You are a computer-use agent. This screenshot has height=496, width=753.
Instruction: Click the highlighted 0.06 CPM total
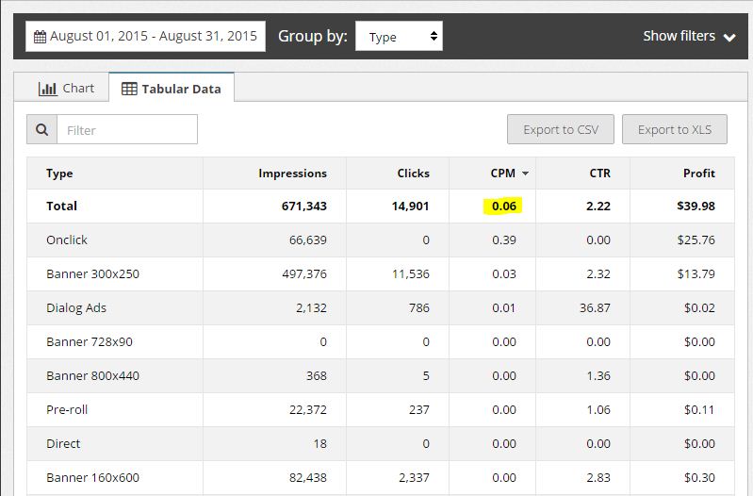504,207
